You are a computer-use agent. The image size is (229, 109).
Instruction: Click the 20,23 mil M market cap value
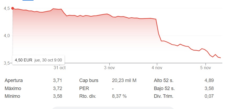(x=124, y=80)
